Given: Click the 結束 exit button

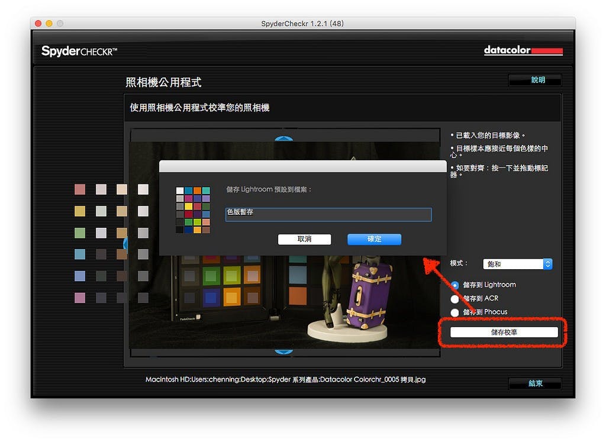Looking at the screenshot, I should pos(535,383).
